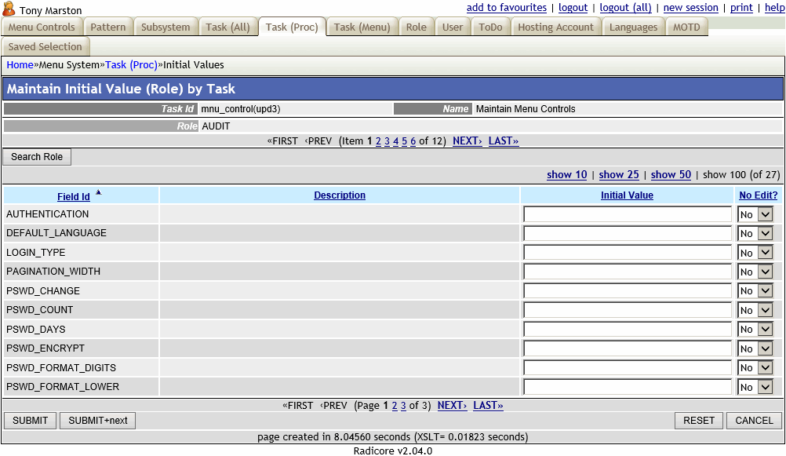This screenshot has width=786, height=456.
Task: Open the No Edit dropdown for DEFAULT_LANGUAGE
Action: point(754,233)
